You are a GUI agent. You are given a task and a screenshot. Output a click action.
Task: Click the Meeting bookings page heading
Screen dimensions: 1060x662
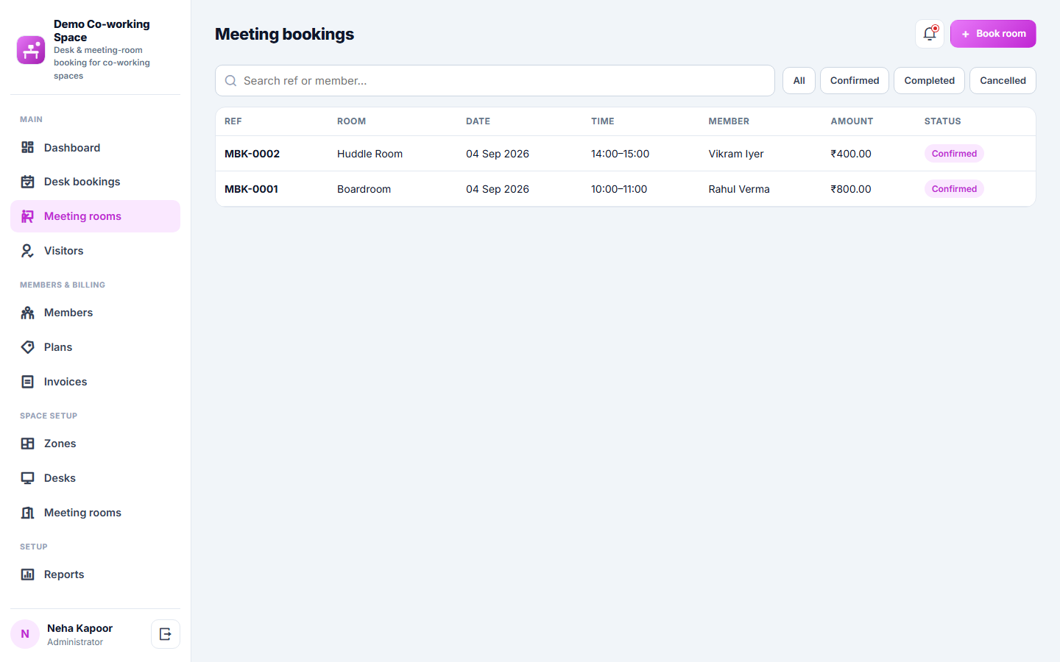pos(284,34)
